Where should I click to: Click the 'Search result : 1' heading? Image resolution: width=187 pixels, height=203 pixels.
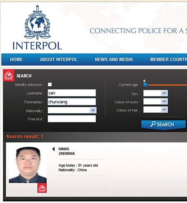pyautogui.click(x=25, y=137)
